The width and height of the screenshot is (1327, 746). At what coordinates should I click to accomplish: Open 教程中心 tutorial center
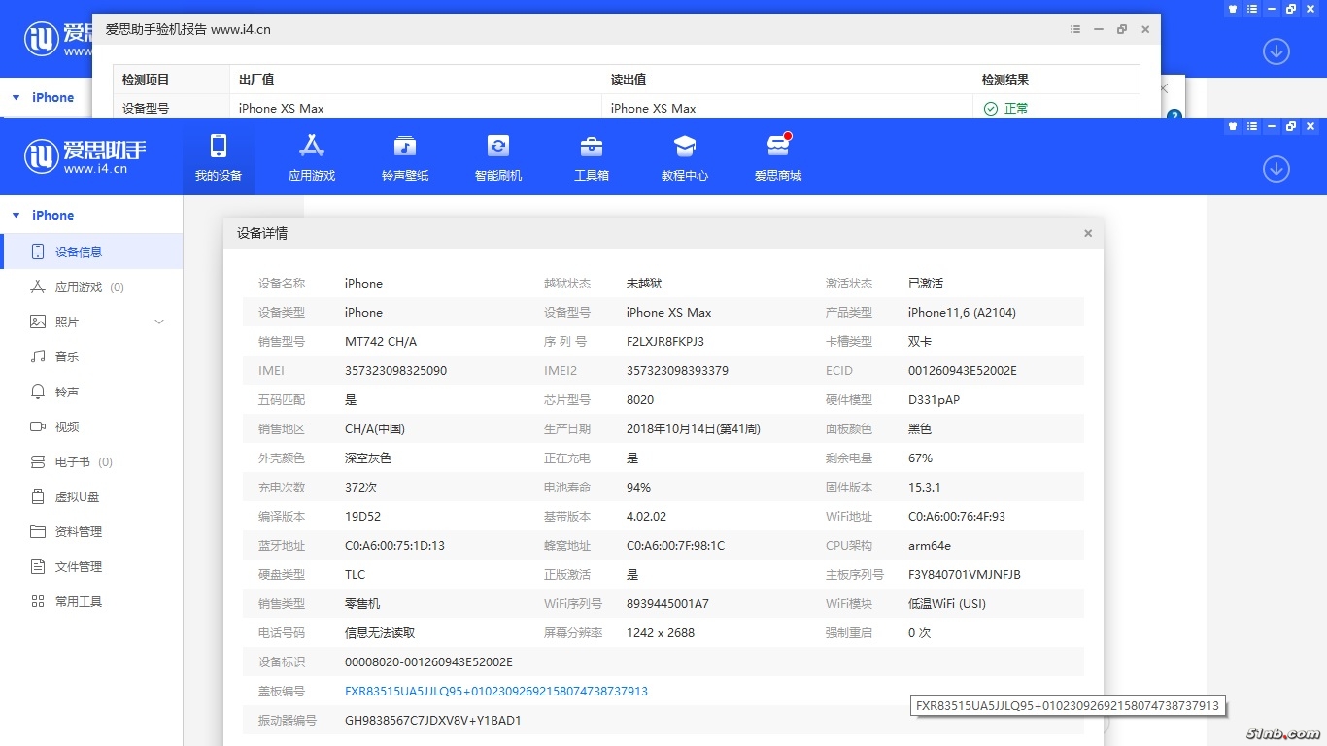click(685, 148)
